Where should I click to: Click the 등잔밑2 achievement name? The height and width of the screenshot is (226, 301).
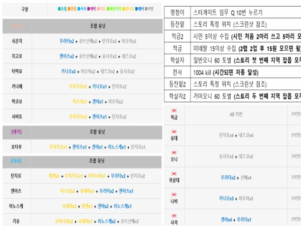177,84
